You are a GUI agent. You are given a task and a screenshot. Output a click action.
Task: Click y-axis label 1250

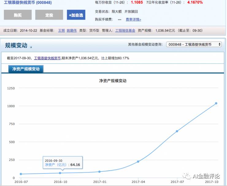tap(11, 88)
